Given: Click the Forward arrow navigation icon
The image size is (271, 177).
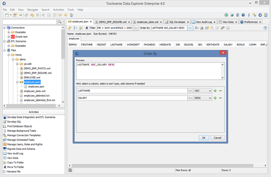Looking at the screenshot, I should pyautogui.click(x=66, y=15).
